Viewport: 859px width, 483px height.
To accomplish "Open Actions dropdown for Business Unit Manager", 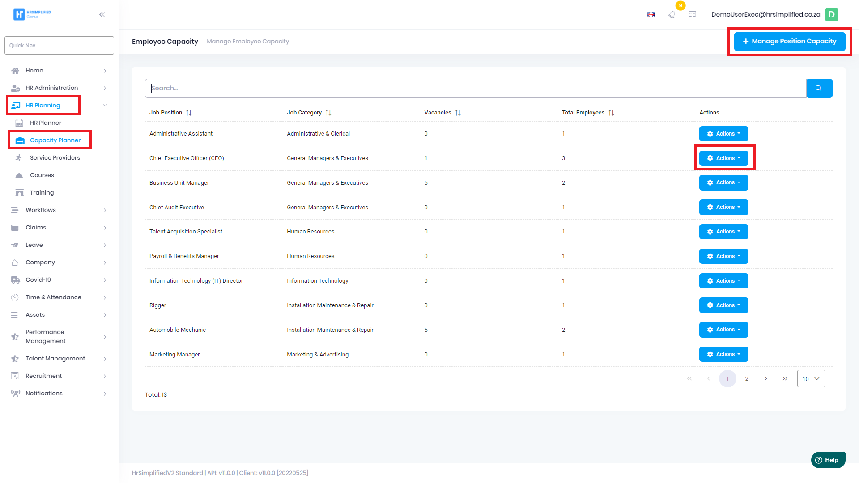I will tap(723, 182).
